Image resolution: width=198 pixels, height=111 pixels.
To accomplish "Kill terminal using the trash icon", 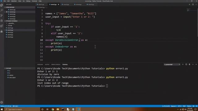I will coord(189,64).
